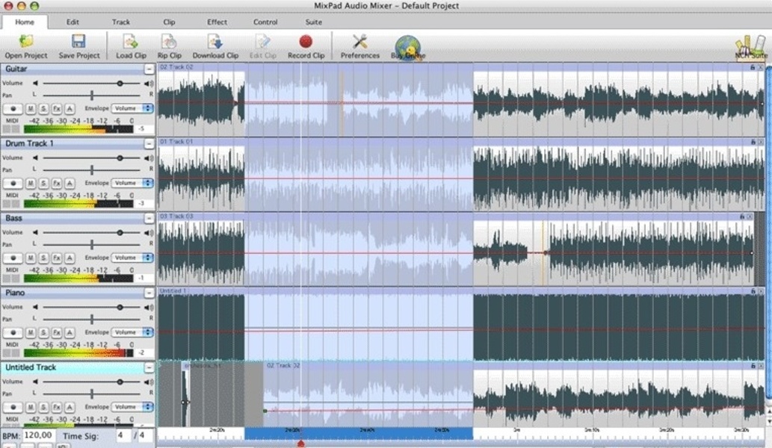Click the Rip Clip icon
Screen dimensions: 772x448
click(x=170, y=43)
